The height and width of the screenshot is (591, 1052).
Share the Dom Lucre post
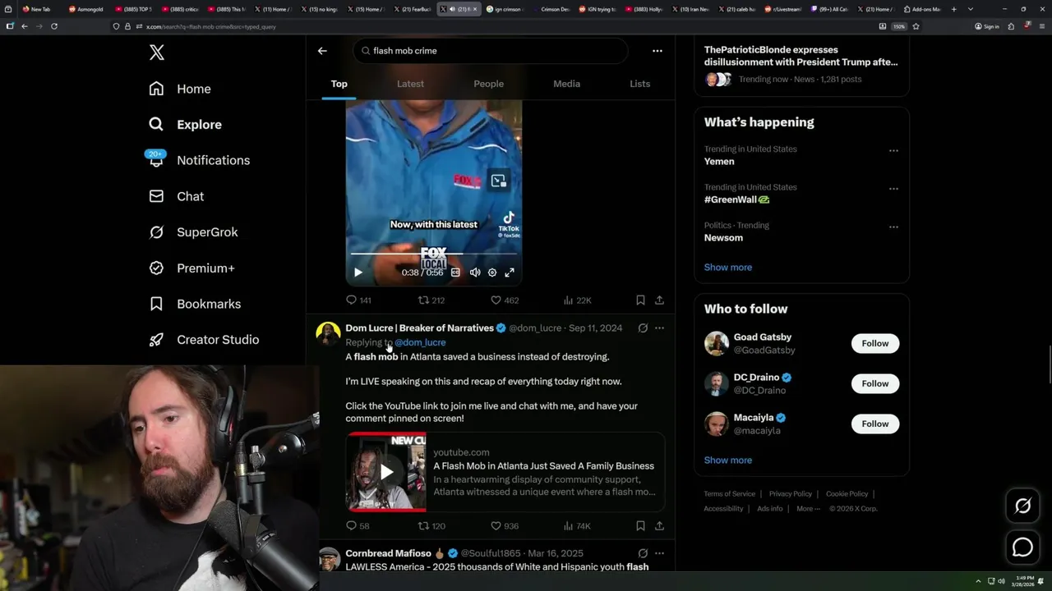(659, 526)
